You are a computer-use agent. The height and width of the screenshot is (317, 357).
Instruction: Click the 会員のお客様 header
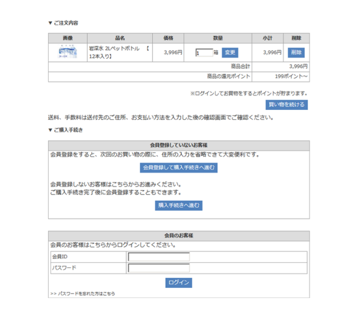178,236
